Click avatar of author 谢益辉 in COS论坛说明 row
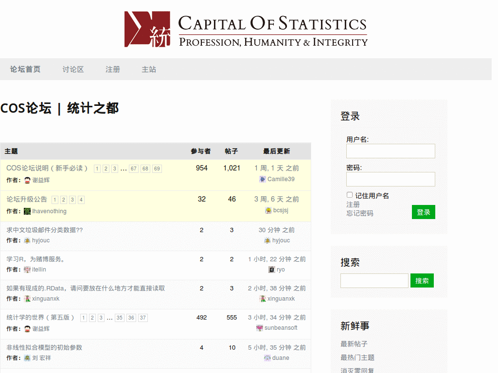Viewport: 498px width, 373px height. 27,180
